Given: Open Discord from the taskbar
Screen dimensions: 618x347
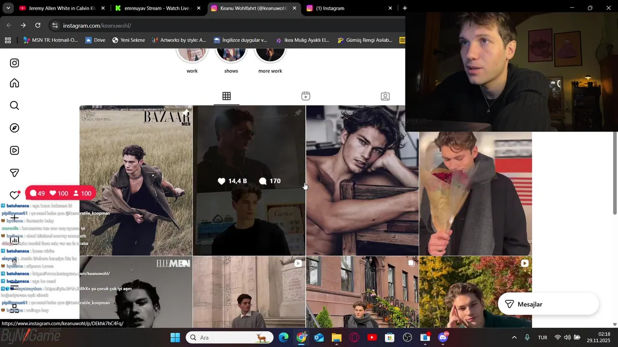Looking at the screenshot, I should pos(443,337).
